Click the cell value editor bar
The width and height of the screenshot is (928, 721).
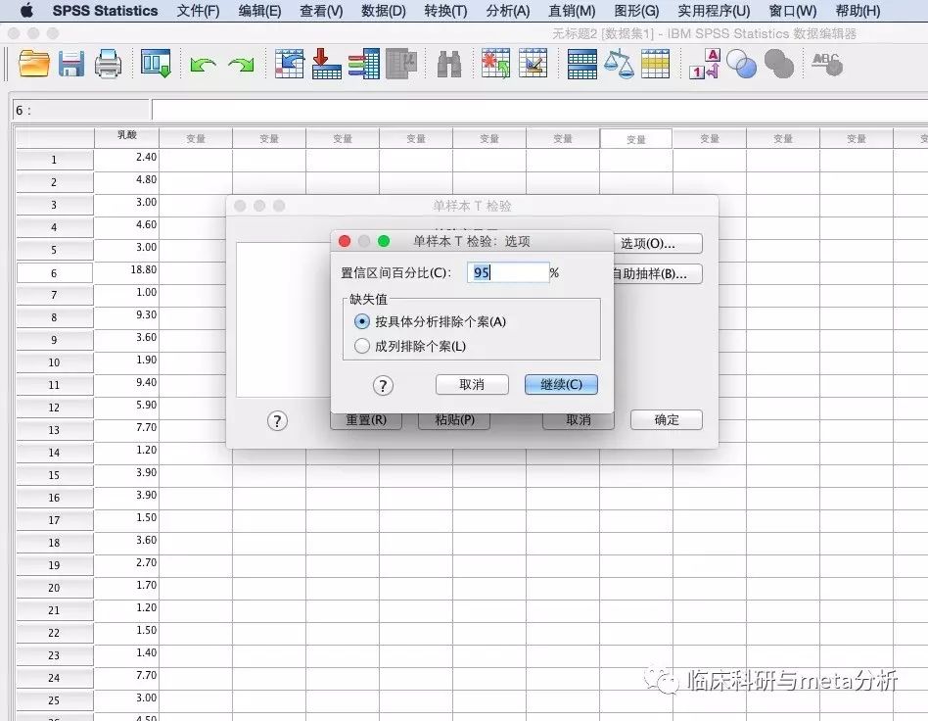(539, 110)
